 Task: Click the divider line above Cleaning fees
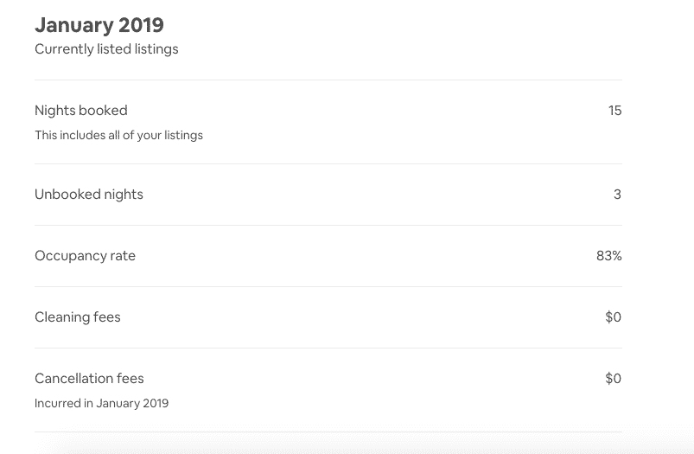pos(328,286)
